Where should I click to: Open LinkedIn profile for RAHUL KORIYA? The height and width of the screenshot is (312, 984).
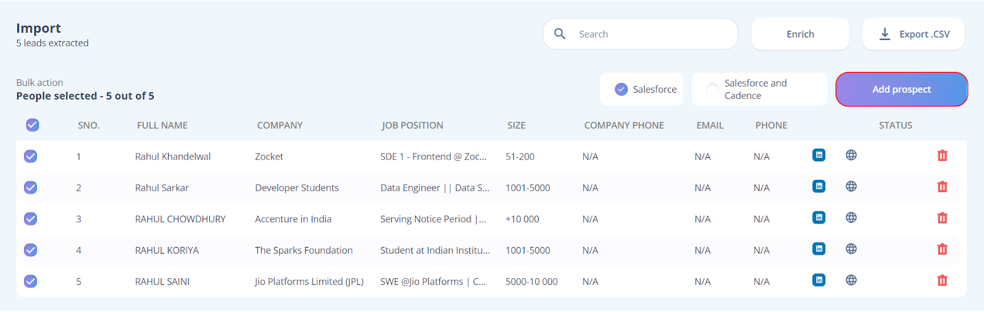[x=819, y=249]
